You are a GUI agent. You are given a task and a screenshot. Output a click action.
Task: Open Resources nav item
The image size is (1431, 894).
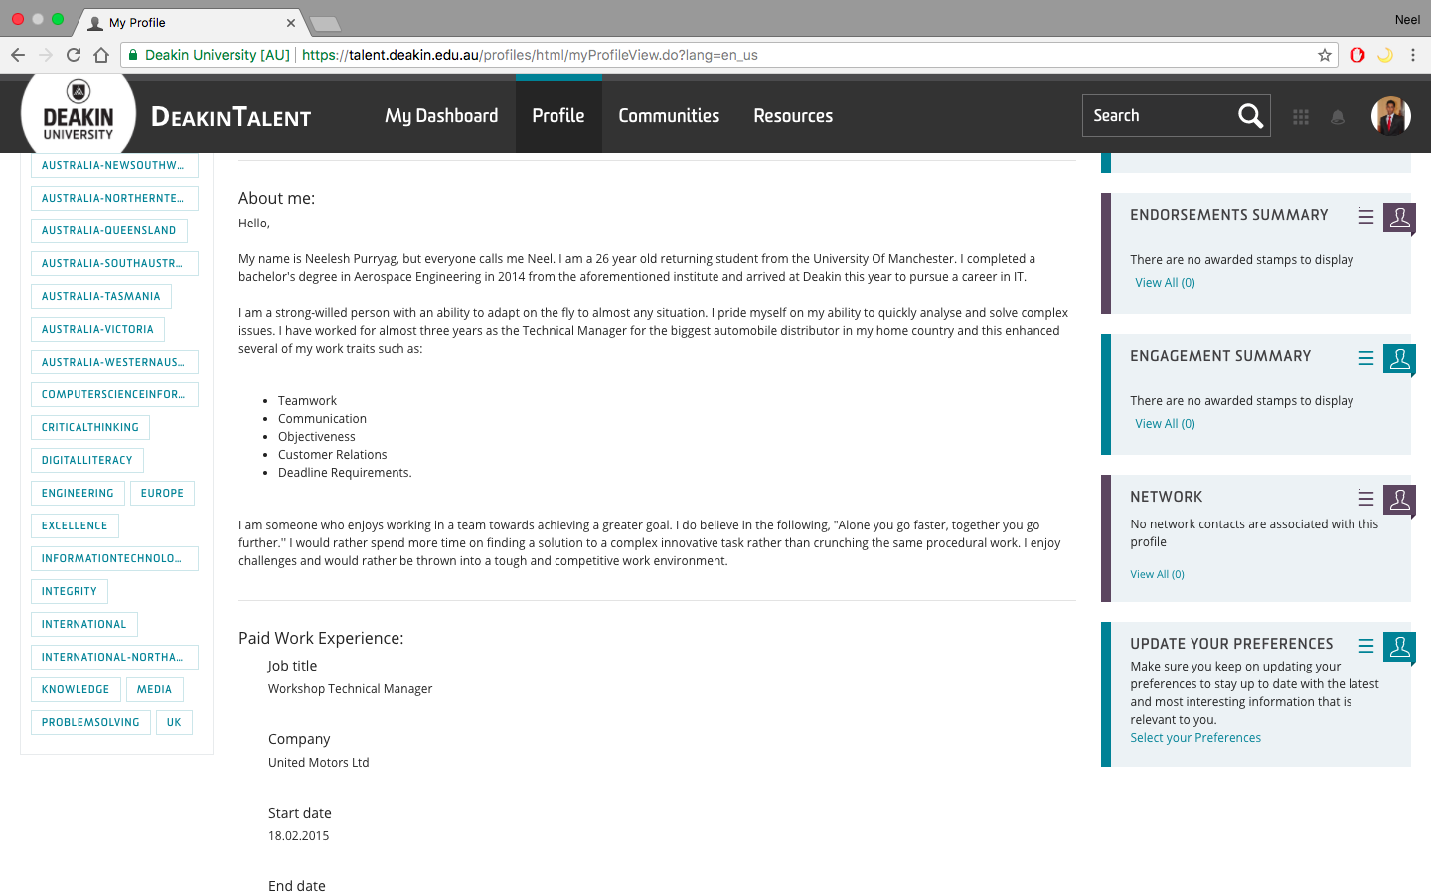point(793,116)
